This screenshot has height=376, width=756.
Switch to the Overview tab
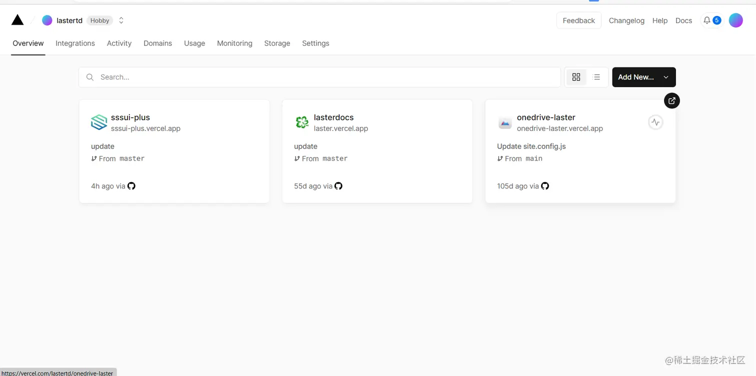tap(28, 43)
